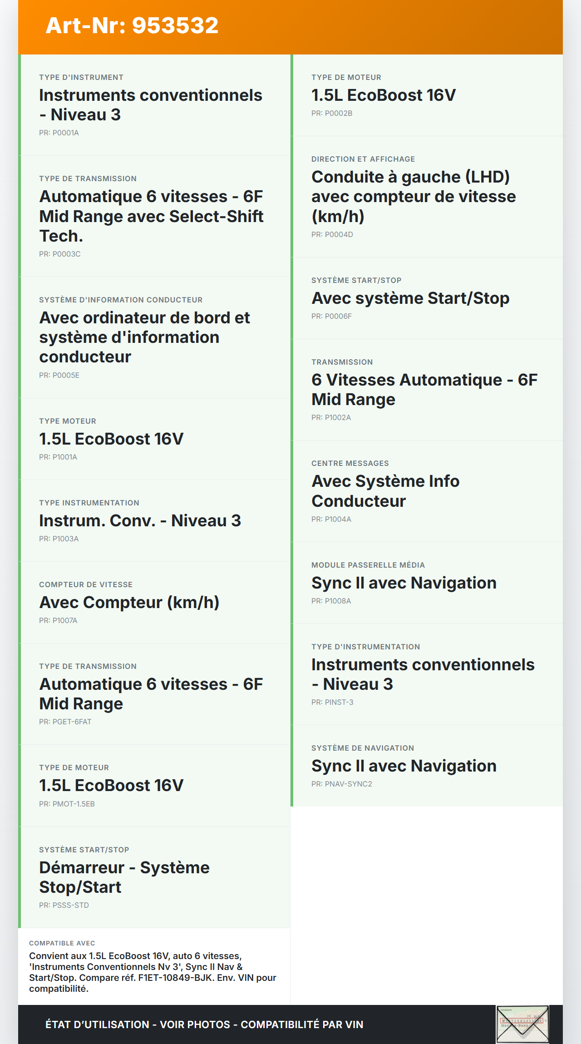Click the Art-Nr: 953532 heading
The width and height of the screenshot is (581, 1044).
pos(132,25)
